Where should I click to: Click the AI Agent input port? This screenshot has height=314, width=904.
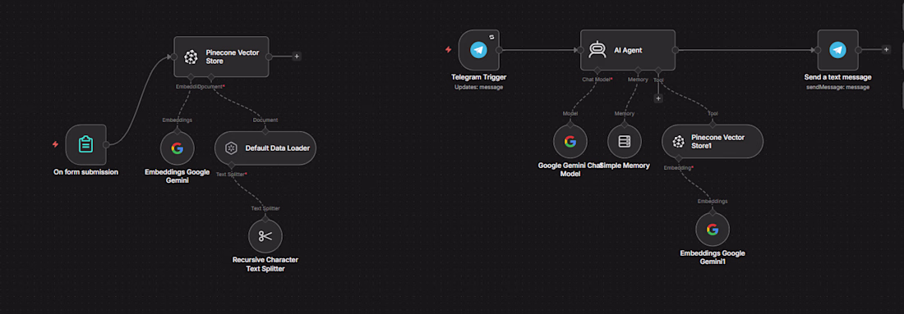click(x=579, y=50)
